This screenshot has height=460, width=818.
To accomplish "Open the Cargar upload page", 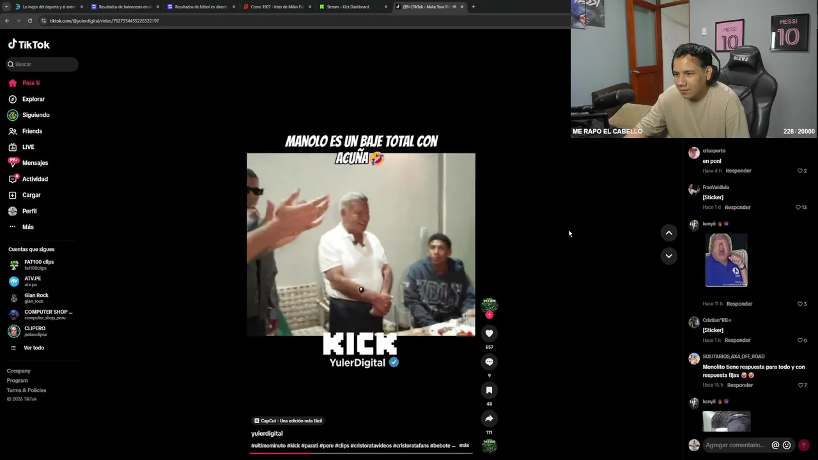I will coord(24,195).
